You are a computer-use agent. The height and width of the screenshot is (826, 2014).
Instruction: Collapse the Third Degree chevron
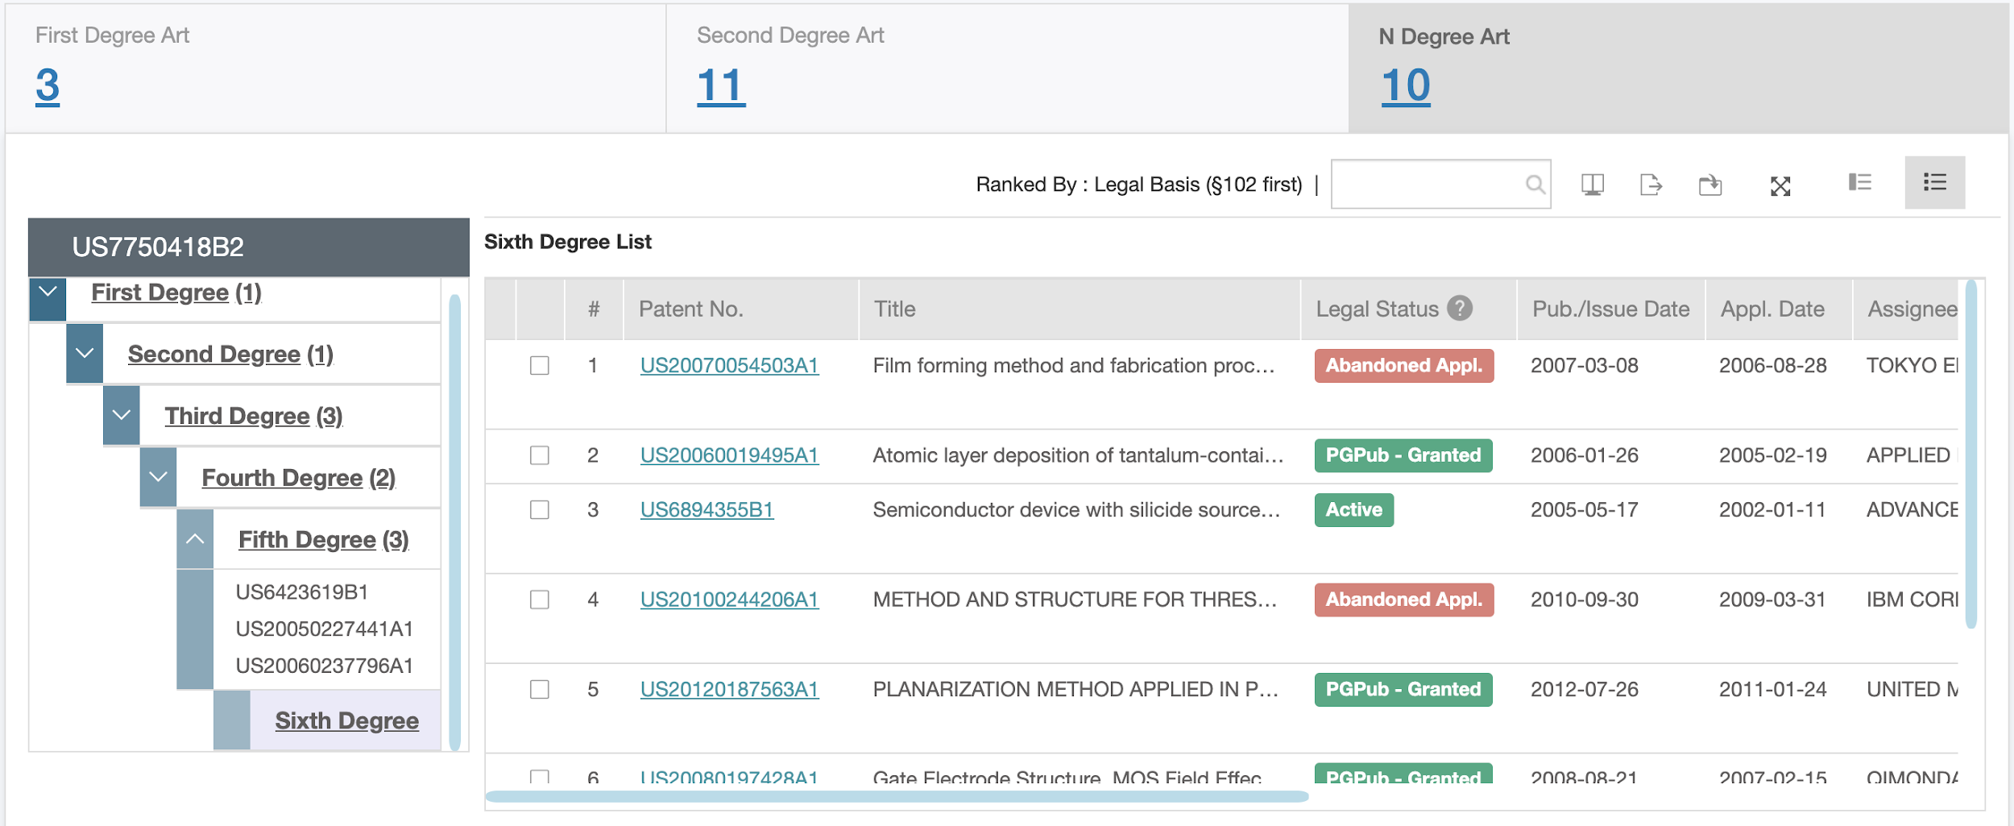pyautogui.click(x=121, y=416)
